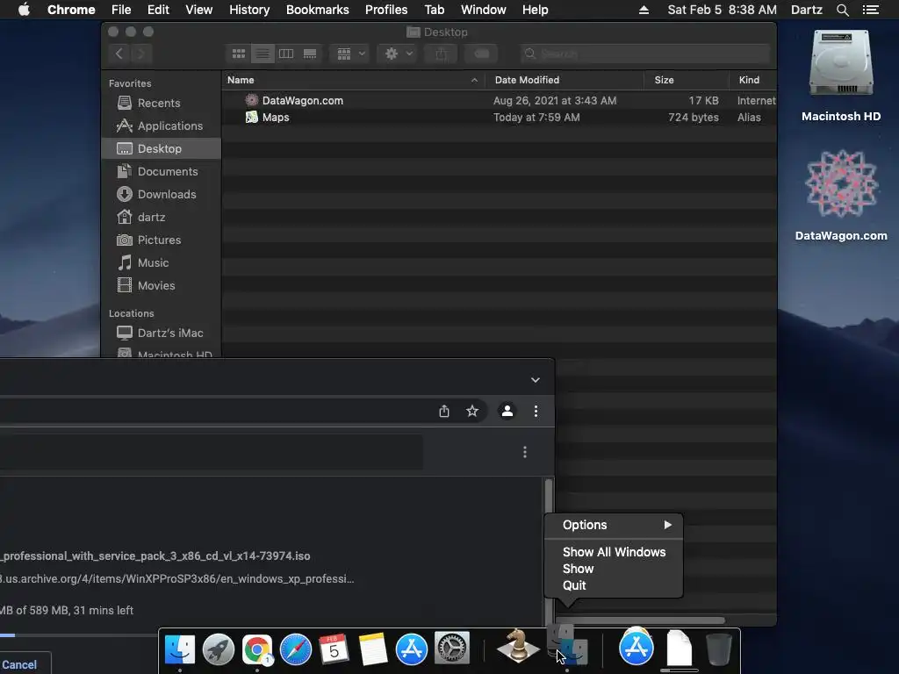Screen dimensions: 899x674
Task: Open Chrome three-dot main menu
Action: pyautogui.click(x=536, y=411)
